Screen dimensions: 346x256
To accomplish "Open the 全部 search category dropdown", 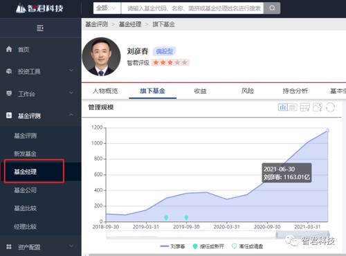I will click(107, 8).
